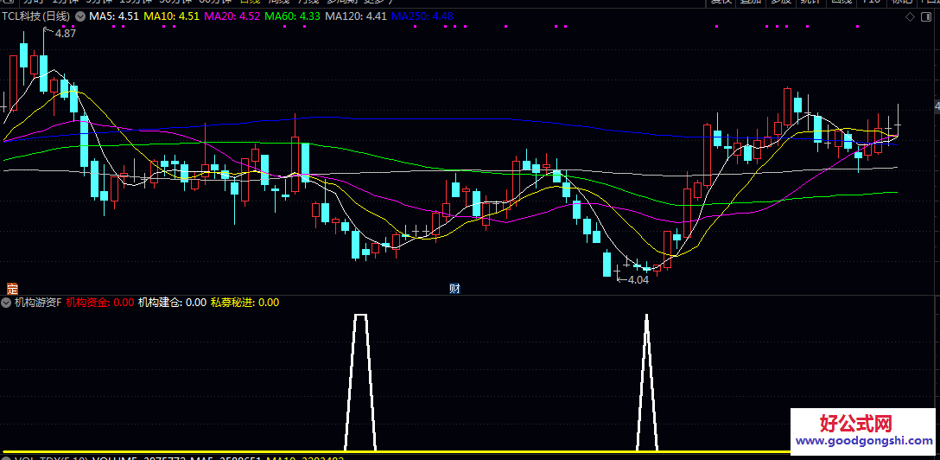The width and height of the screenshot is (940, 460).
Task: Select the 机构游资F indicator name
Action: tap(38, 303)
